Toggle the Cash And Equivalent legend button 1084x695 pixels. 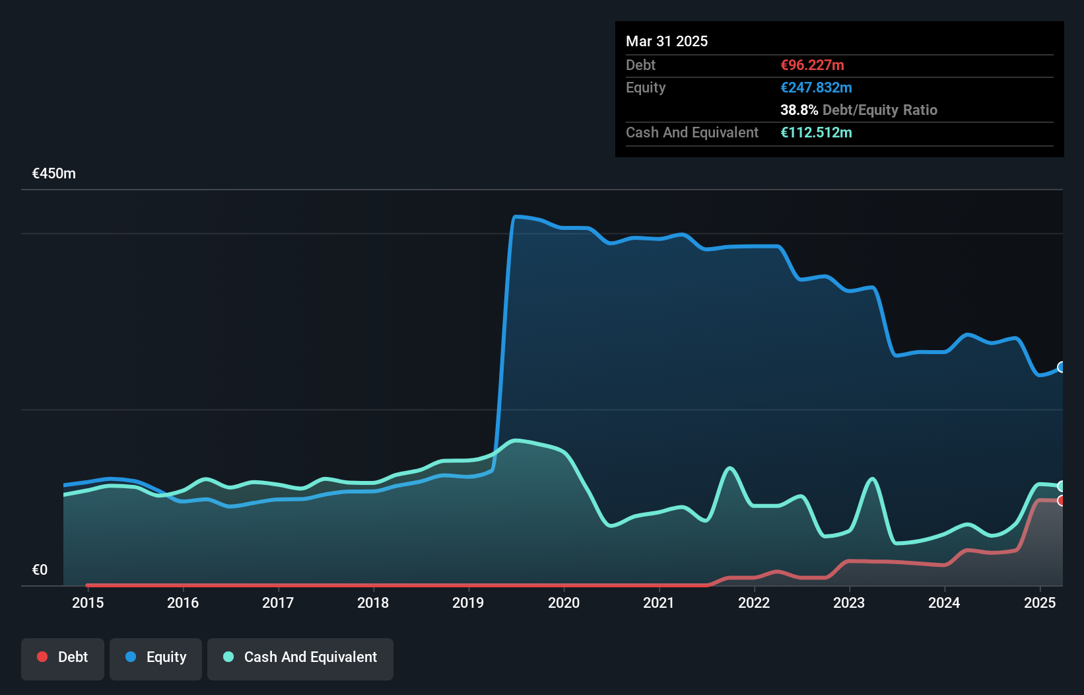click(300, 659)
